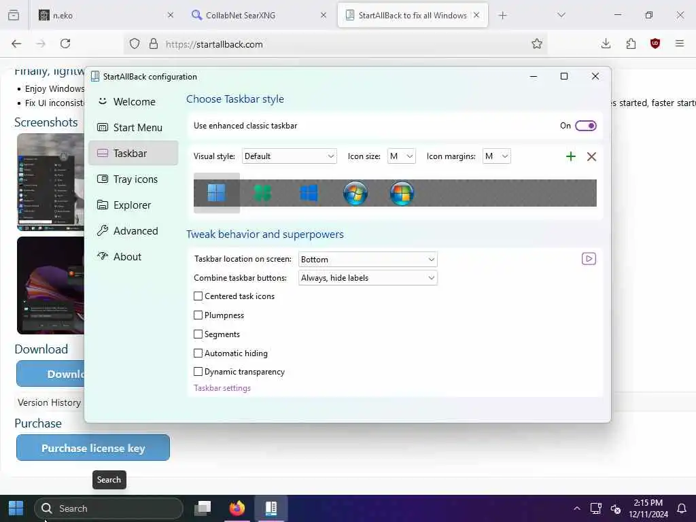
Task: Click the Purchase license key button
Action: coord(93,448)
